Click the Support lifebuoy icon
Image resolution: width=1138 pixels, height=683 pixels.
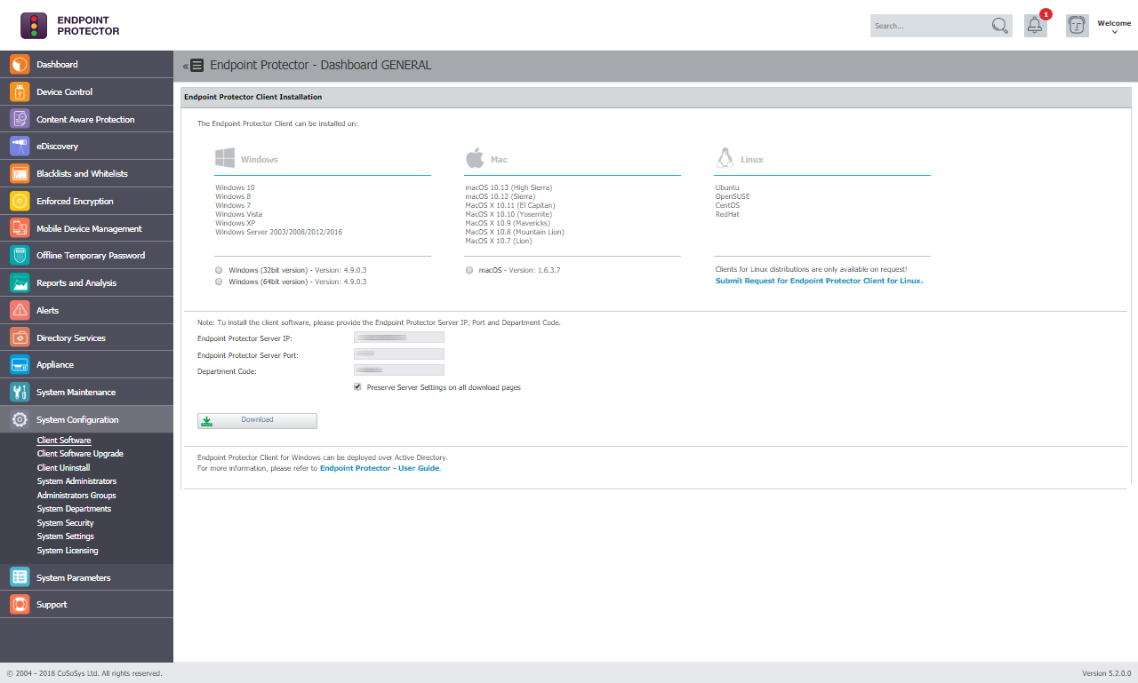(20, 604)
